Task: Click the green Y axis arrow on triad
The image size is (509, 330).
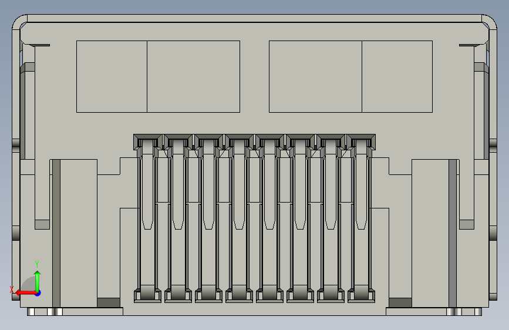Action: coord(38,281)
